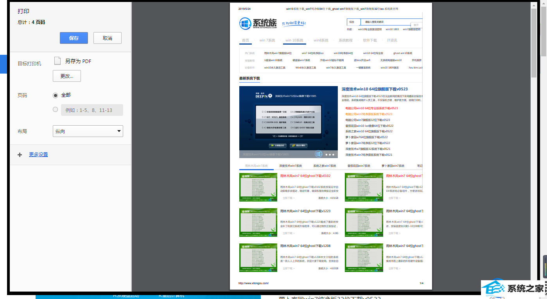
Task: Click the 2019/5/24 date in preview header
Action: coord(244,9)
